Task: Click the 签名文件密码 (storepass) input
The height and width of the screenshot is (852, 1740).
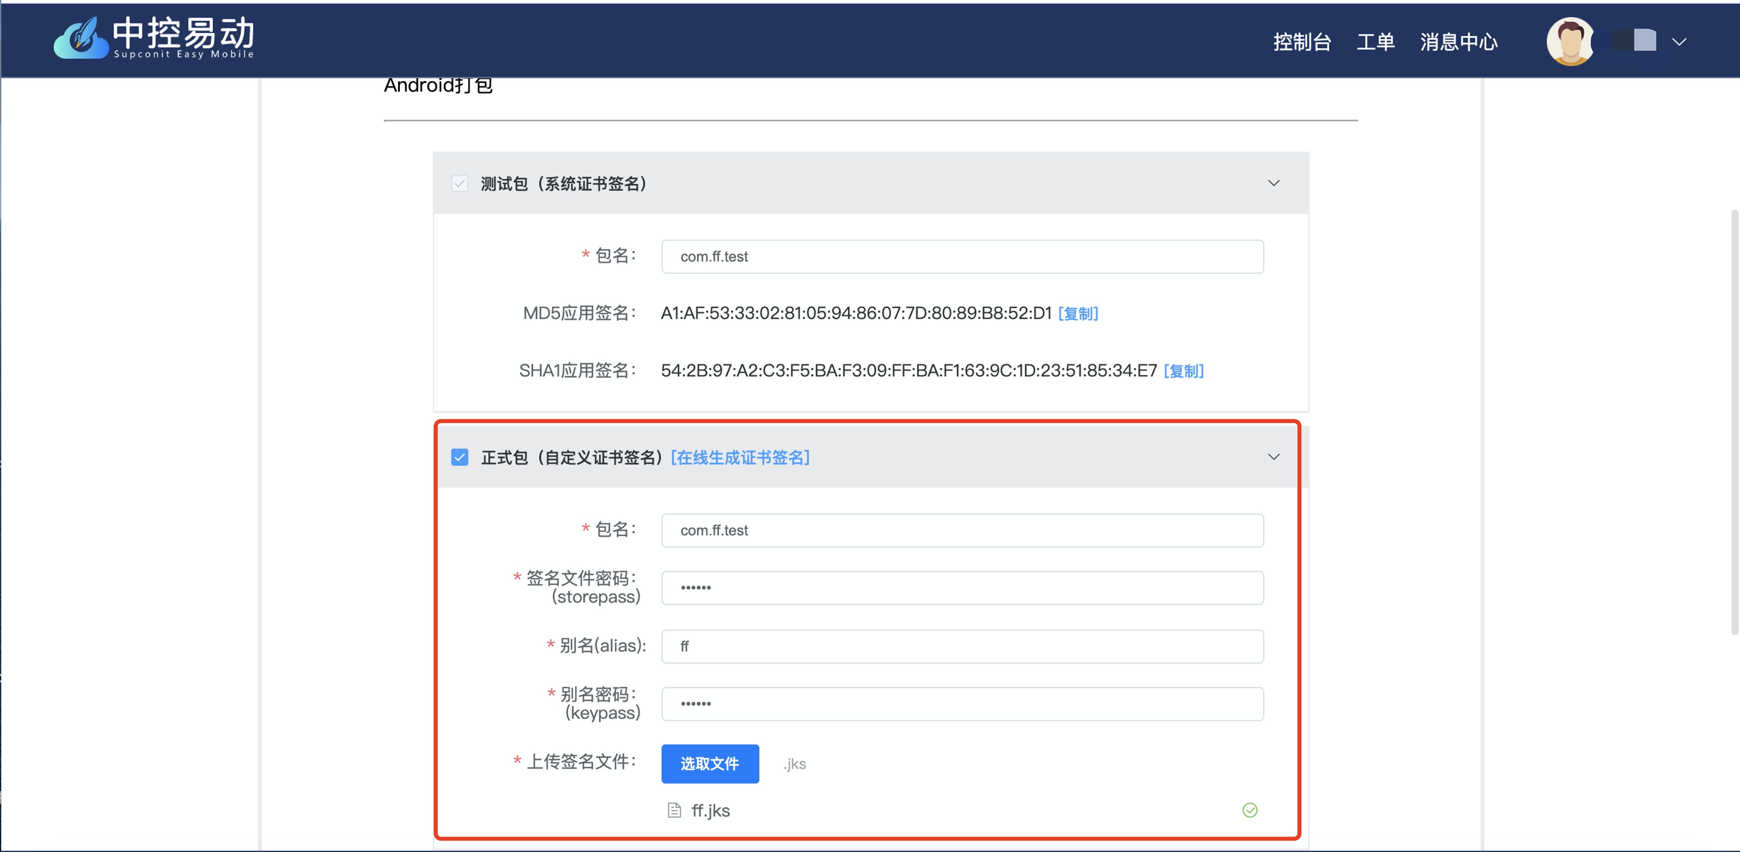Action: (x=962, y=587)
